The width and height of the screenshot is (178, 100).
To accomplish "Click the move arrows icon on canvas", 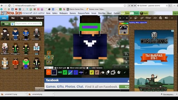I will (126, 67).
